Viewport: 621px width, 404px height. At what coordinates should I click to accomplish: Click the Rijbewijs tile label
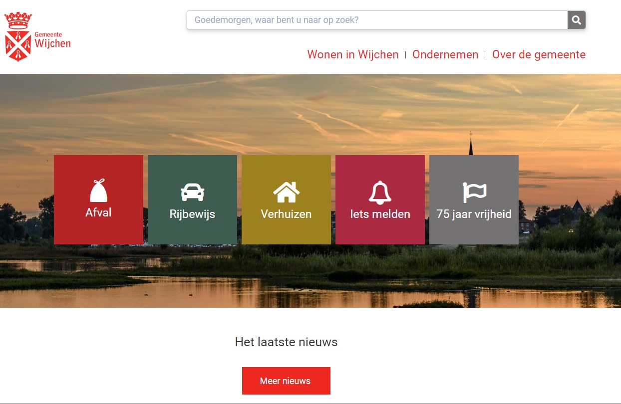(x=192, y=214)
